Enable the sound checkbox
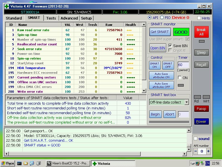The width and height of the screenshot is (222, 167). click(x=195, y=139)
